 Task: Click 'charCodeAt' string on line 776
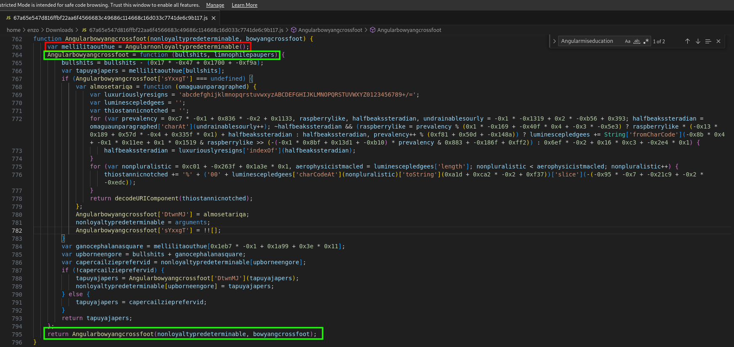[317, 174]
